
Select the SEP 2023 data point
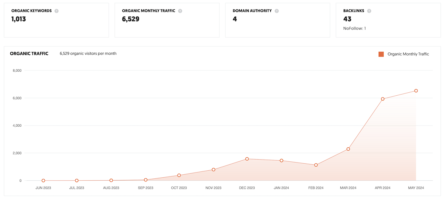[146, 180]
